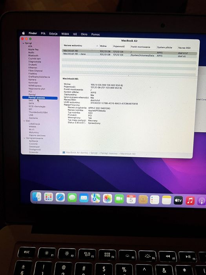Select Kamera in sidebar
The image size is (206, 275).
point(33,80)
